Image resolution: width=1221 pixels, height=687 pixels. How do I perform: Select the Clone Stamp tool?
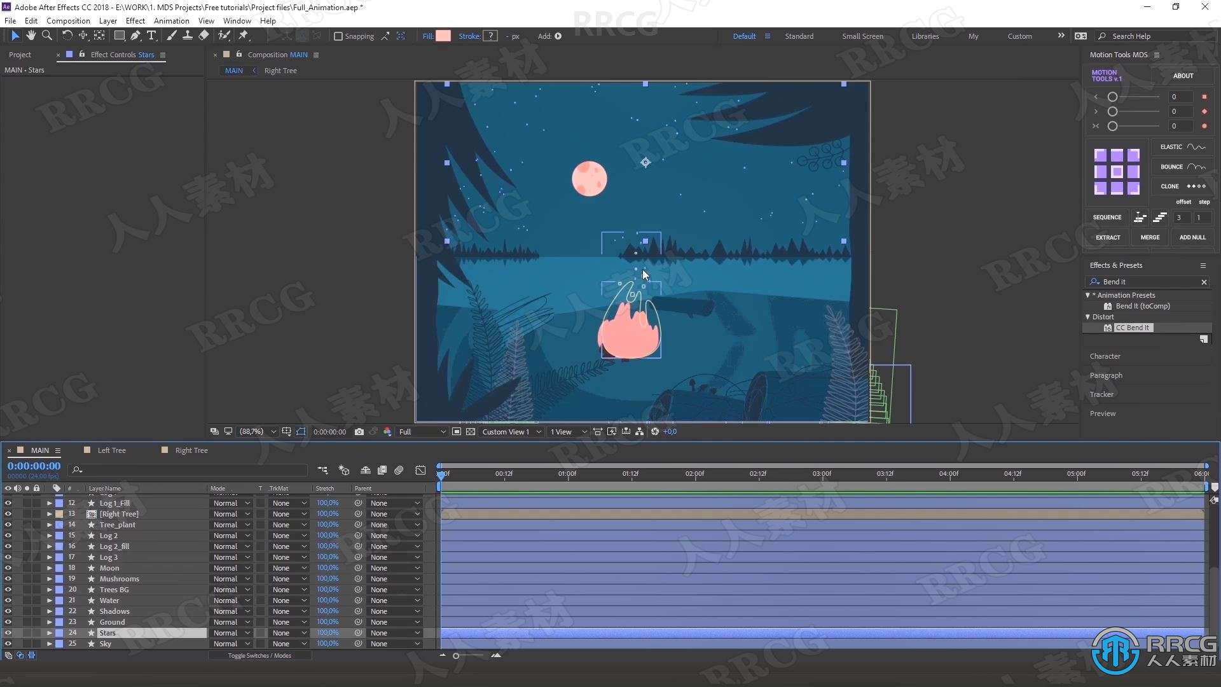pyautogui.click(x=188, y=36)
